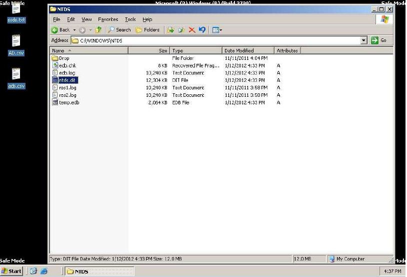Open the View menu
This screenshot has width=407, height=277.
pyautogui.click(x=86, y=19)
